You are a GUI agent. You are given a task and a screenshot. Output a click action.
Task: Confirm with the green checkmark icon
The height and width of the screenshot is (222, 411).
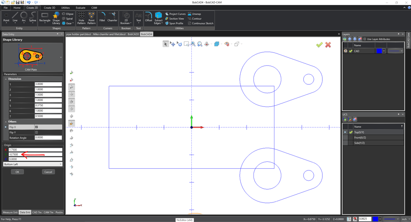pos(319,45)
